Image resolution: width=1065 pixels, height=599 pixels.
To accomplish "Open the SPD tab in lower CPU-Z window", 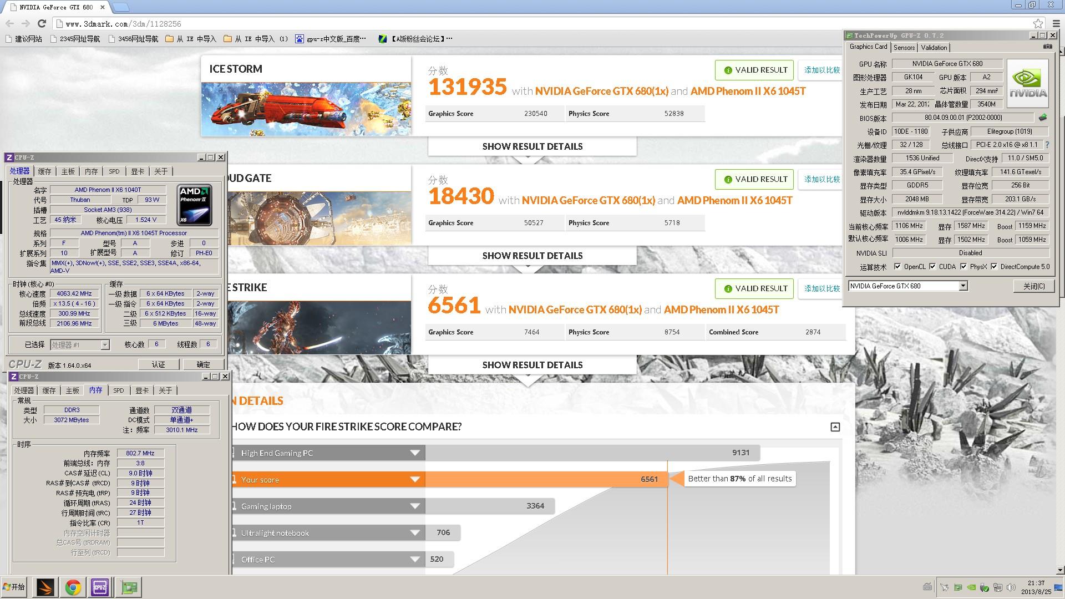I will coord(119,390).
